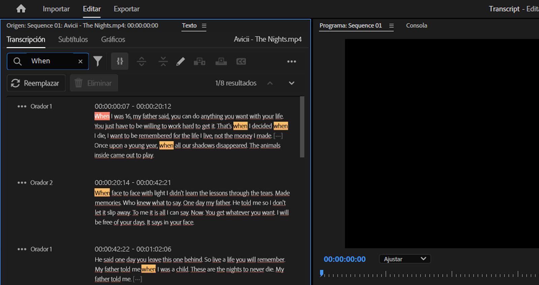
Task: Click the highlighted "When" before "I was 16"
Action: (x=102, y=116)
